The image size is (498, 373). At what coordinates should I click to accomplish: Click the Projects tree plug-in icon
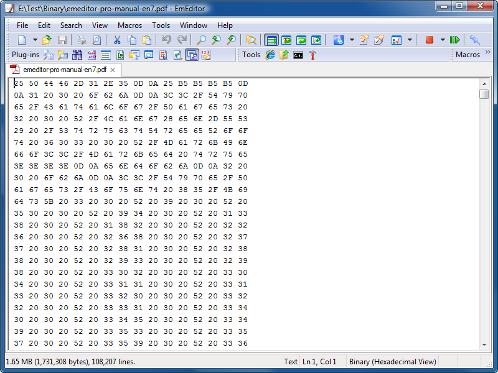pyautogui.click(x=120, y=55)
